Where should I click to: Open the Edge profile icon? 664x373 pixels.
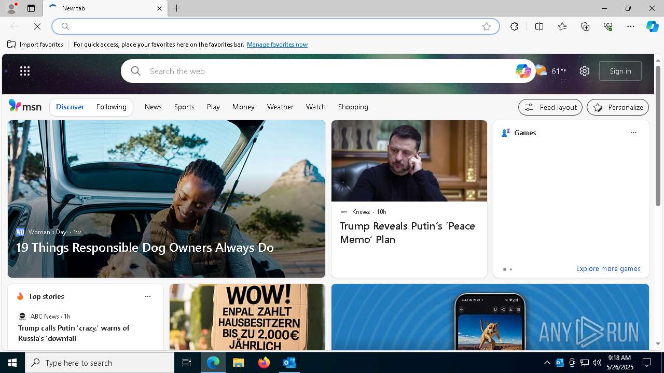tap(11, 8)
